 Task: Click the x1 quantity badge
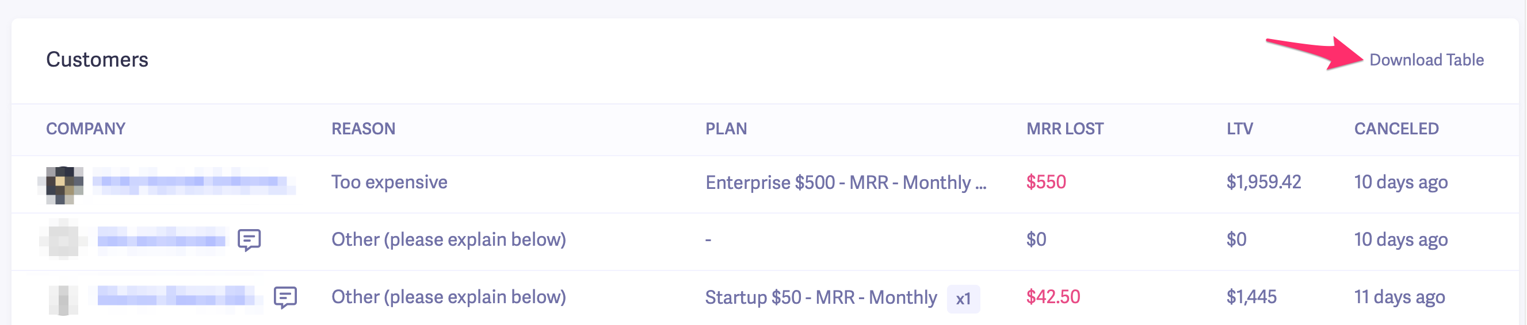tap(963, 299)
